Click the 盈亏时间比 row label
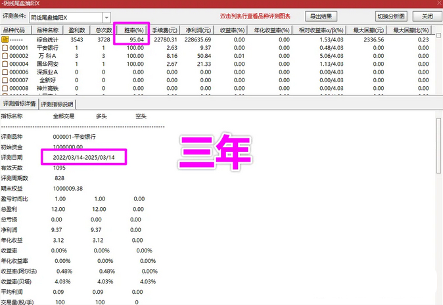The image size is (443, 305). 14,199
